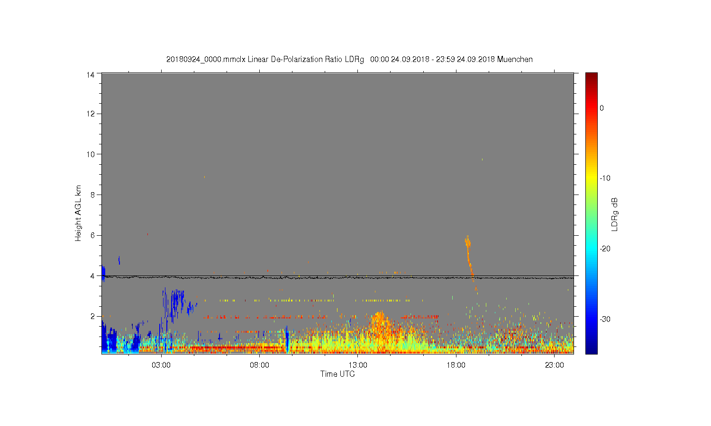Click the orange plume peak near 14:00
The width and height of the screenshot is (711, 426).
click(379, 320)
